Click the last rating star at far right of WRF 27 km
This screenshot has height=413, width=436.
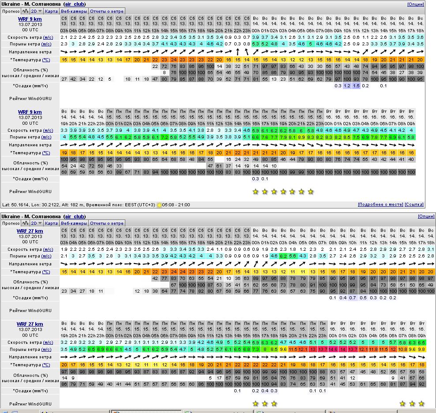[421, 404]
